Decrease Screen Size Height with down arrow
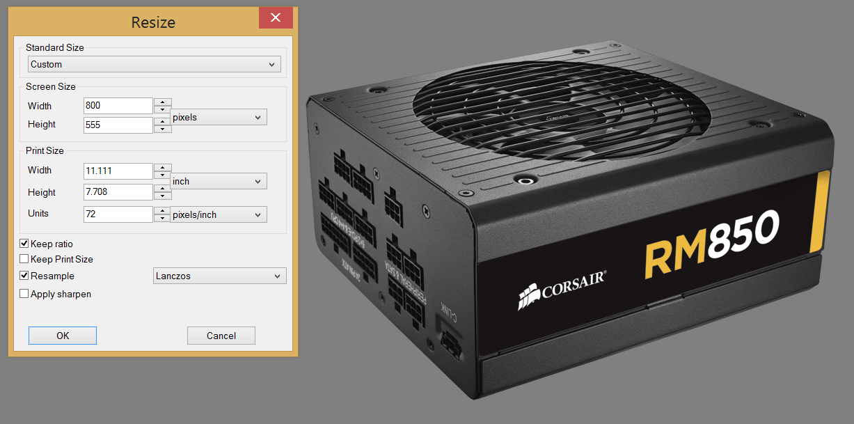Viewport: 854px width, 424px height. (x=162, y=129)
